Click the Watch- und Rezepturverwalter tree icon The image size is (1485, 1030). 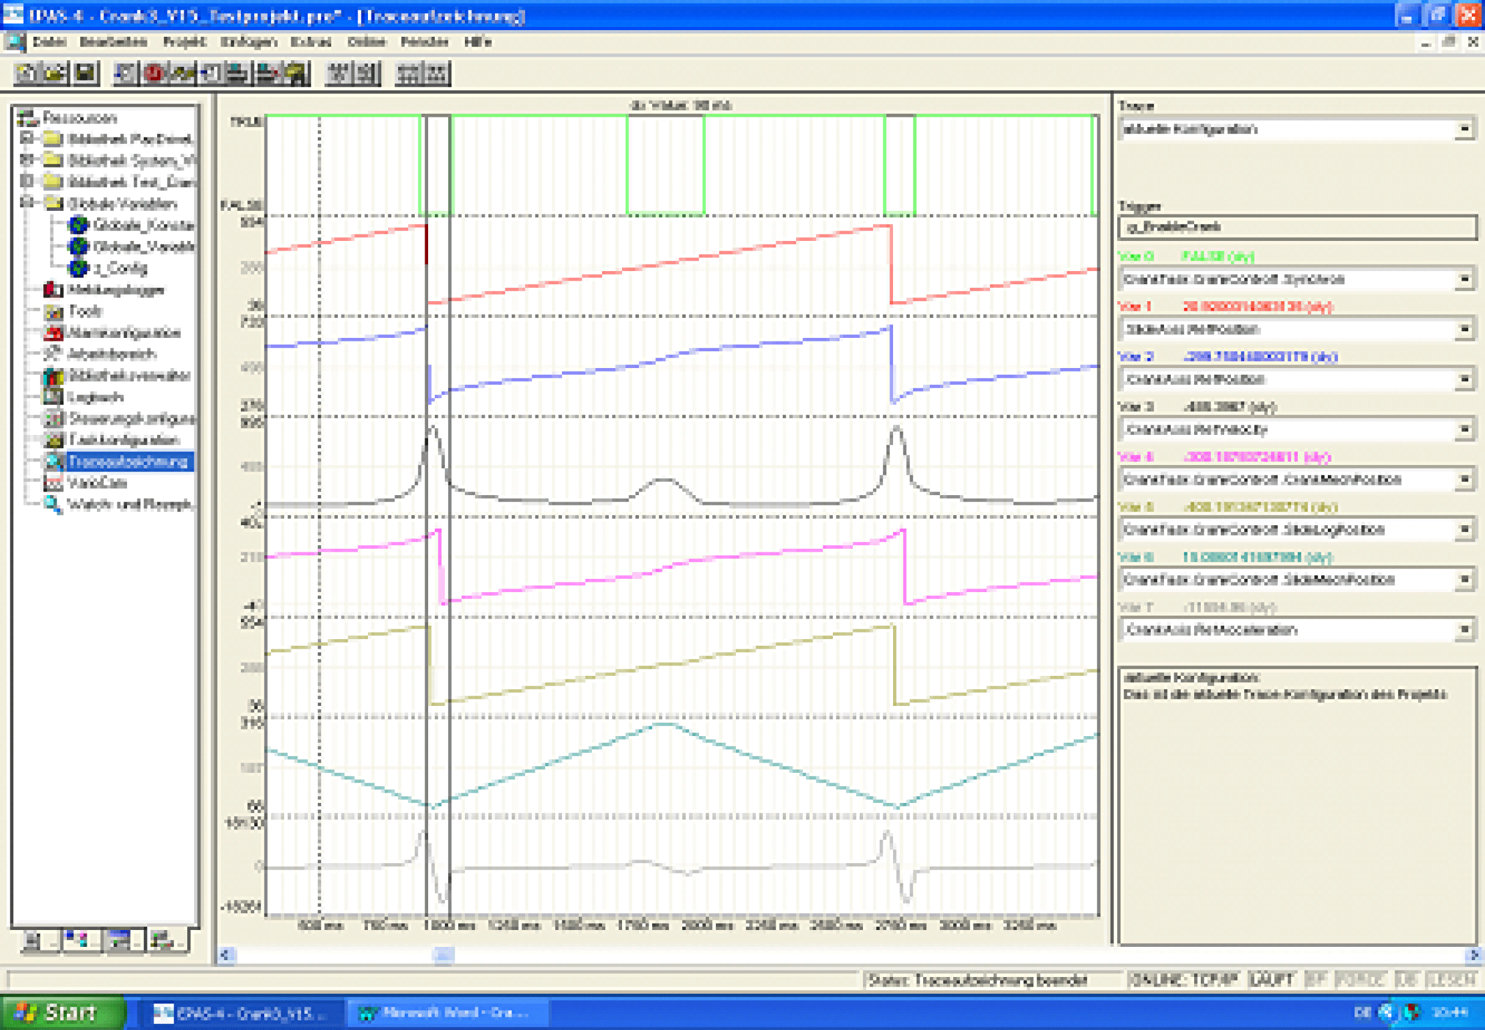[x=53, y=504]
